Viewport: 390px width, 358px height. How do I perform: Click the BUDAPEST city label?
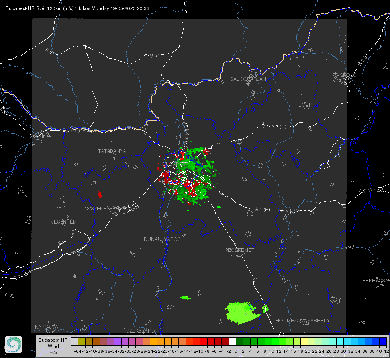(x=175, y=164)
